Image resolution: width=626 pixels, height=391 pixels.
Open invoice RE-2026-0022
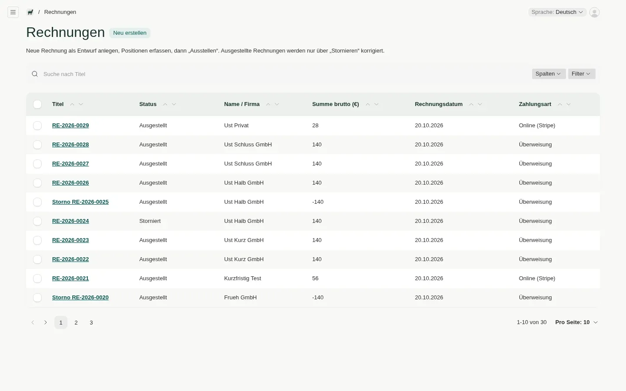[x=70, y=259]
